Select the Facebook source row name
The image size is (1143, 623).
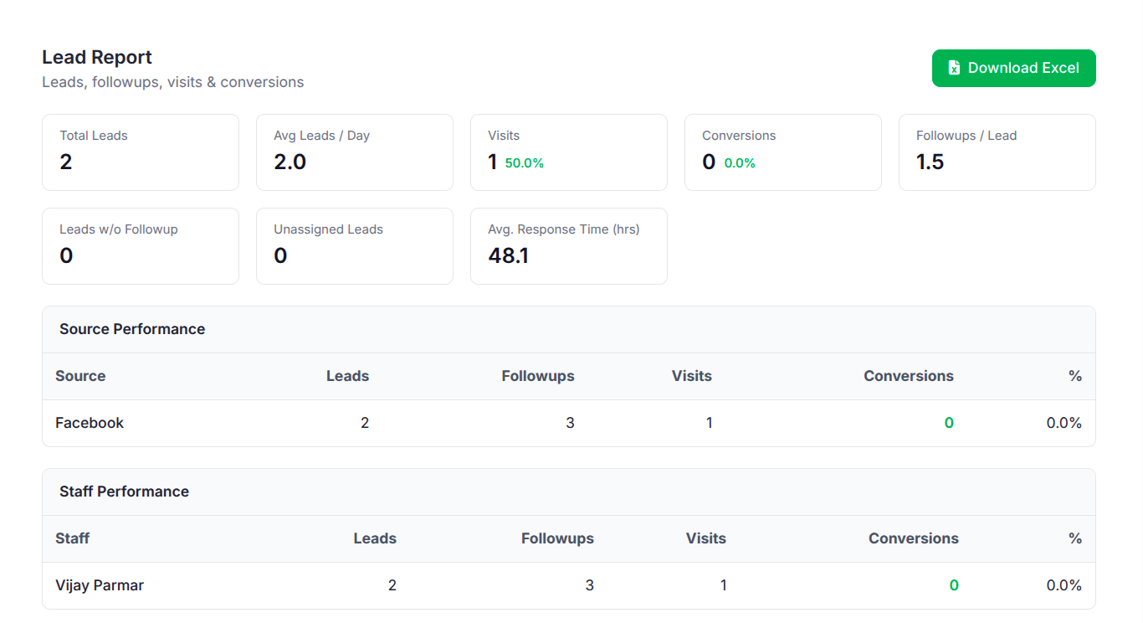[90, 423]
